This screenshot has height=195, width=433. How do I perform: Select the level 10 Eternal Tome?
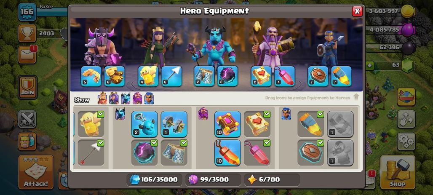227,124
